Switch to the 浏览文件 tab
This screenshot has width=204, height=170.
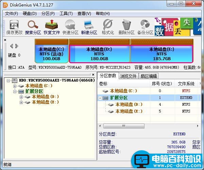129,76
